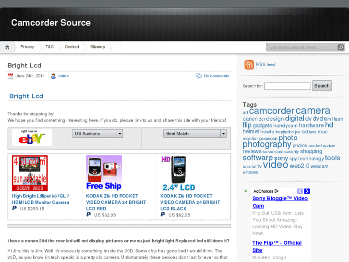Go to next ad arrow
This screenshot has height=262, width=349.
click(x=307, y=191)
